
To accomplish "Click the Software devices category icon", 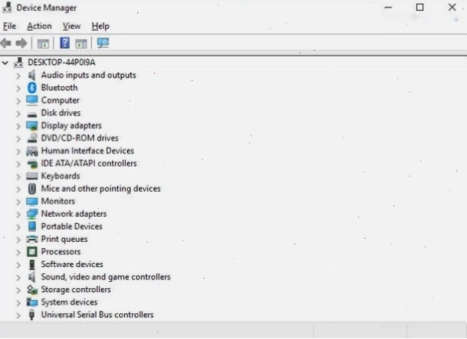I will pyautogui.click(x=32, y=265).
